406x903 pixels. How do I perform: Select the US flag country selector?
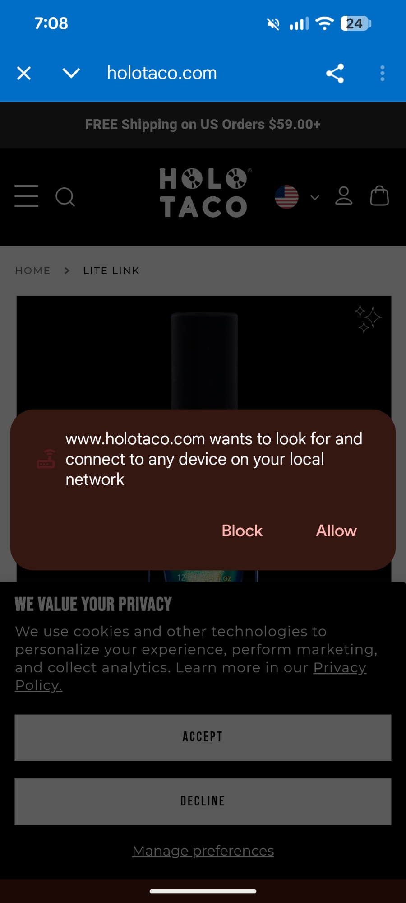[x=287, y=197]
